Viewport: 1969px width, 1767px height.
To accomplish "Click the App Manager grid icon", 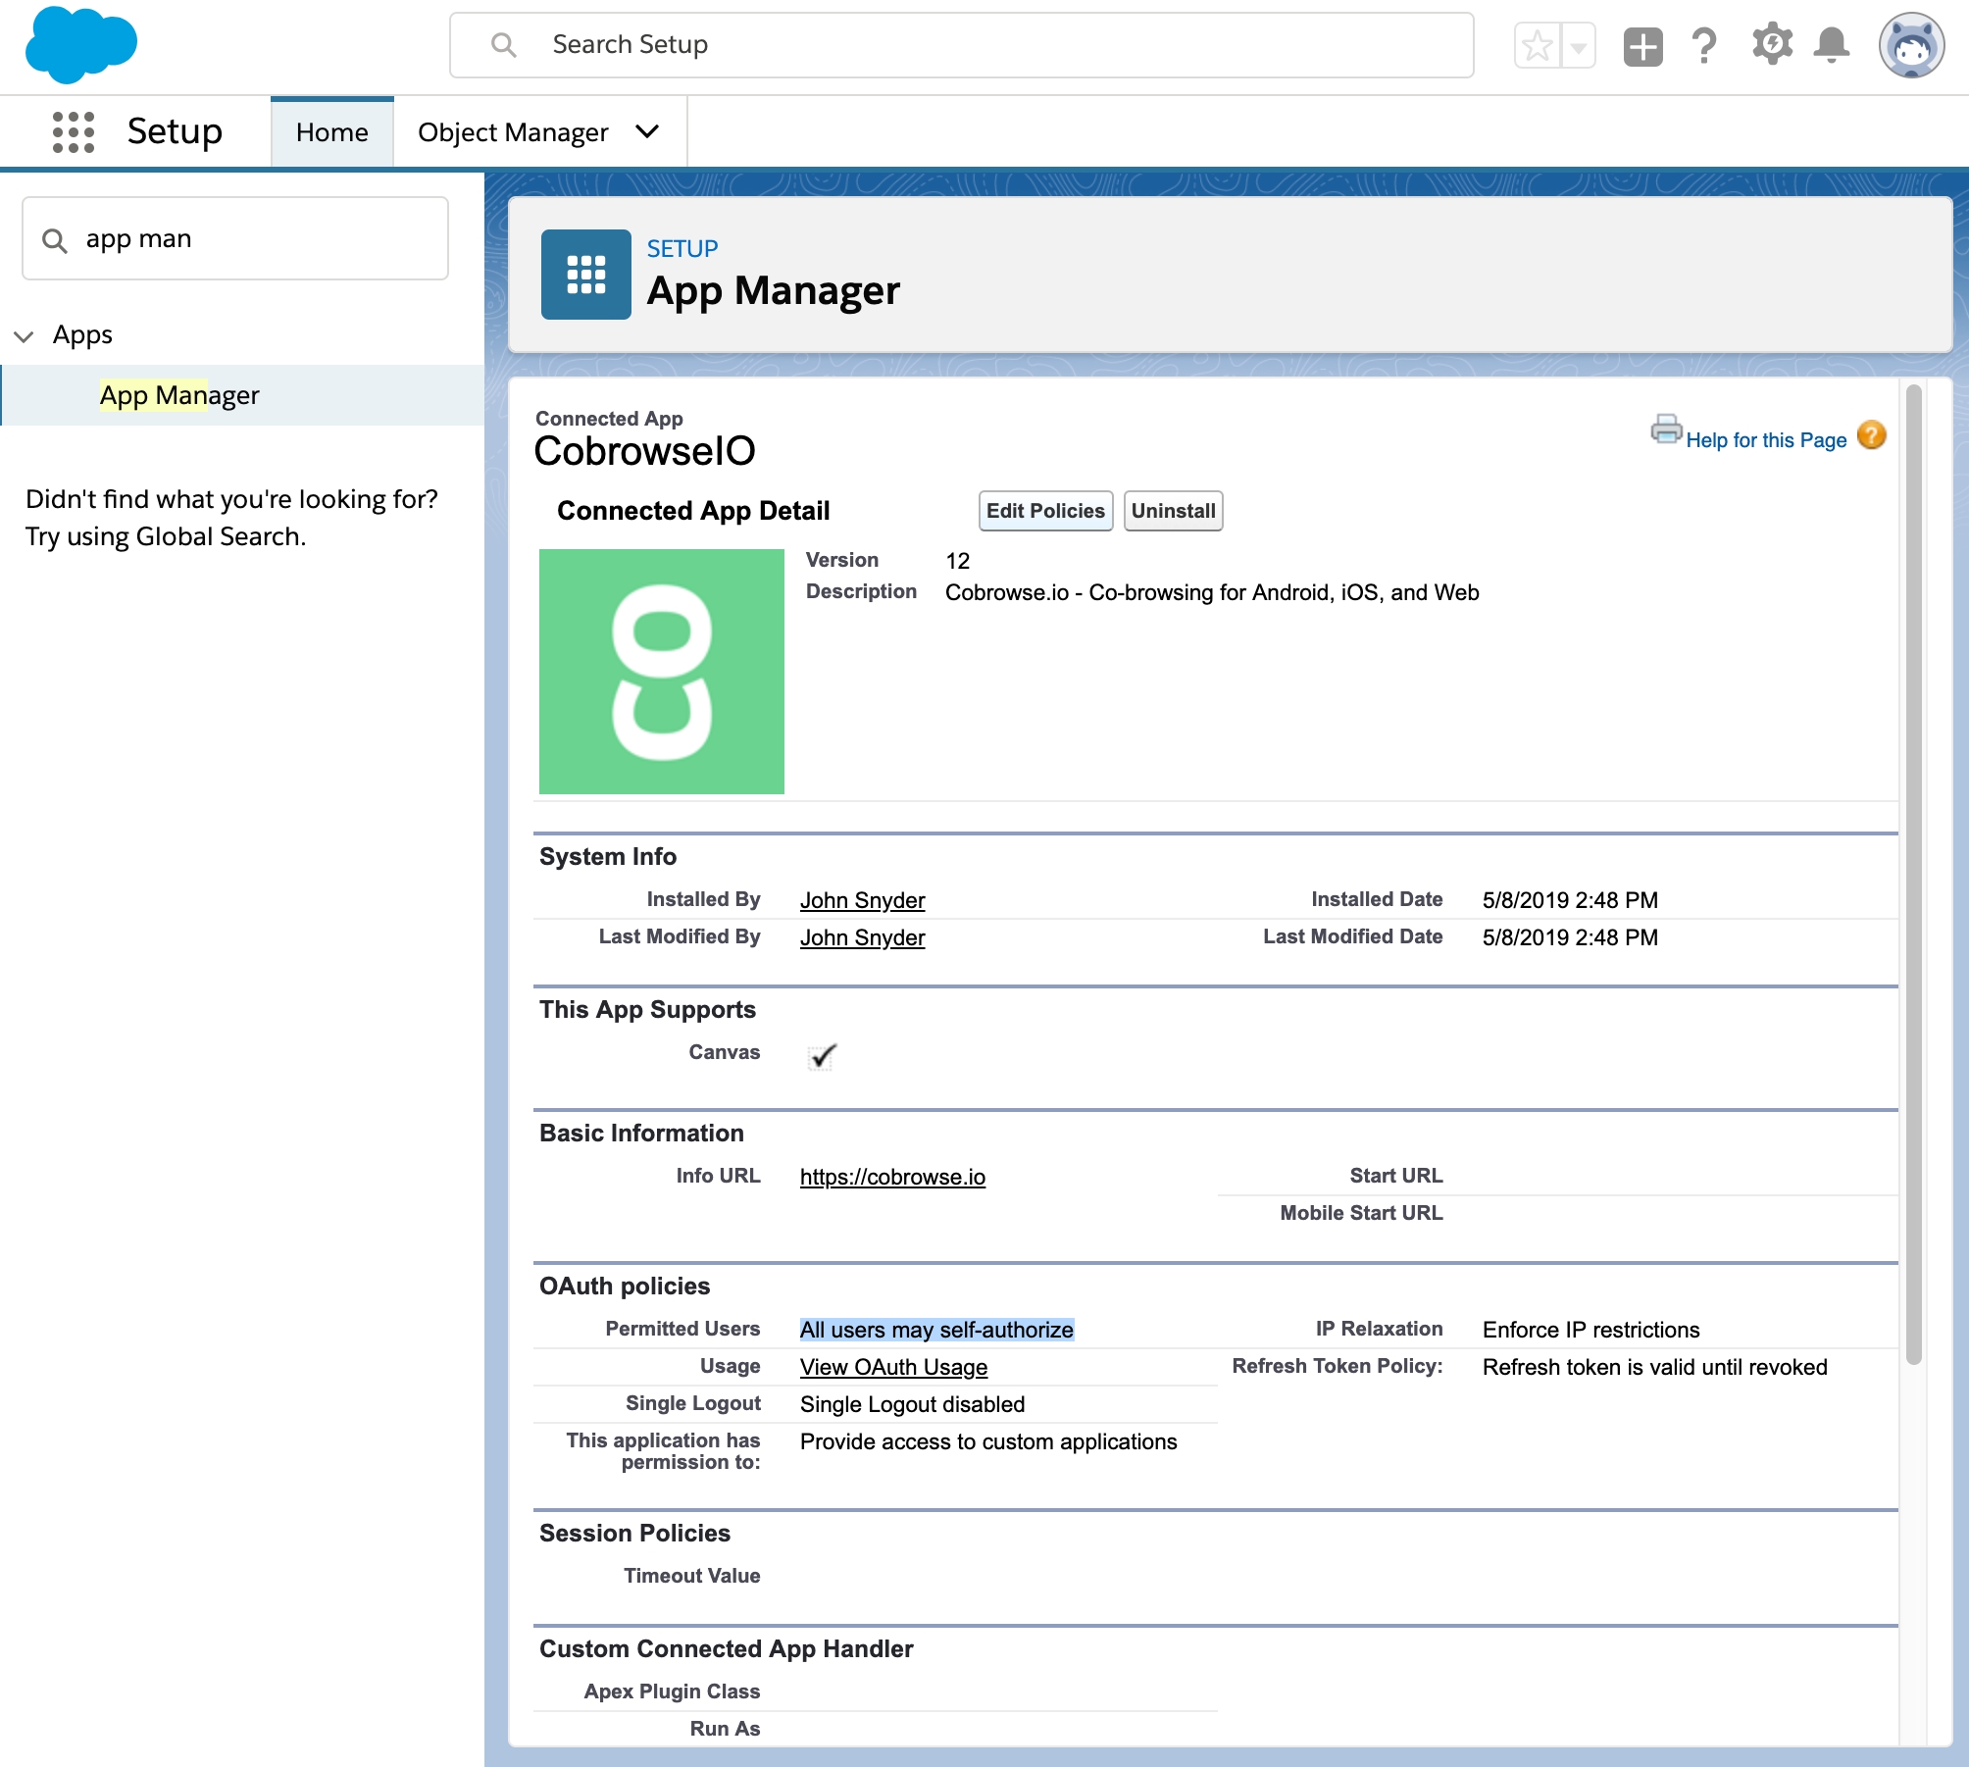I will tap(586, 275).
